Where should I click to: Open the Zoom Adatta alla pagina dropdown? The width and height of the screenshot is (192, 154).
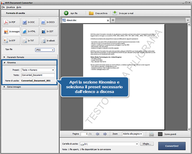132,134
